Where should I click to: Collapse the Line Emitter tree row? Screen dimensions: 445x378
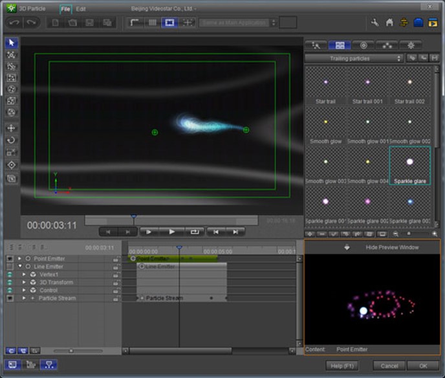point(20,267)
